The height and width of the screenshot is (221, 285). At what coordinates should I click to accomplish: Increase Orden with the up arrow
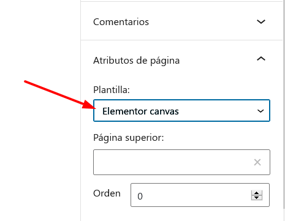(257, 193)
